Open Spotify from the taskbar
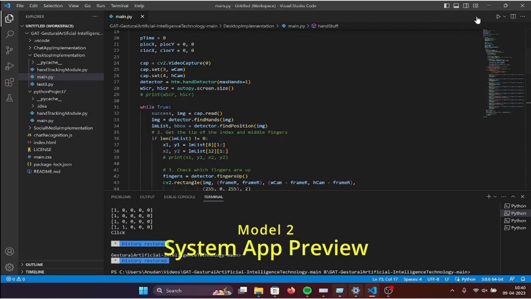The width and height of the screenshot is (531, 299). tap(307, 291)
